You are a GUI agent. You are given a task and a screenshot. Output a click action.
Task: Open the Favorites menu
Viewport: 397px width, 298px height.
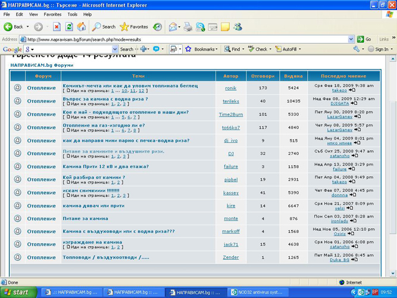pyautogui.click(x=52, y=14)
